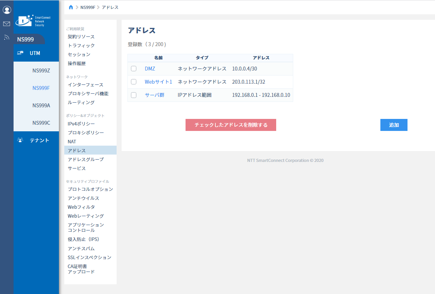Collapse the UTM section in sidebar
The height and width of the screenshot is (294, 435).
(x=36, y=53)
